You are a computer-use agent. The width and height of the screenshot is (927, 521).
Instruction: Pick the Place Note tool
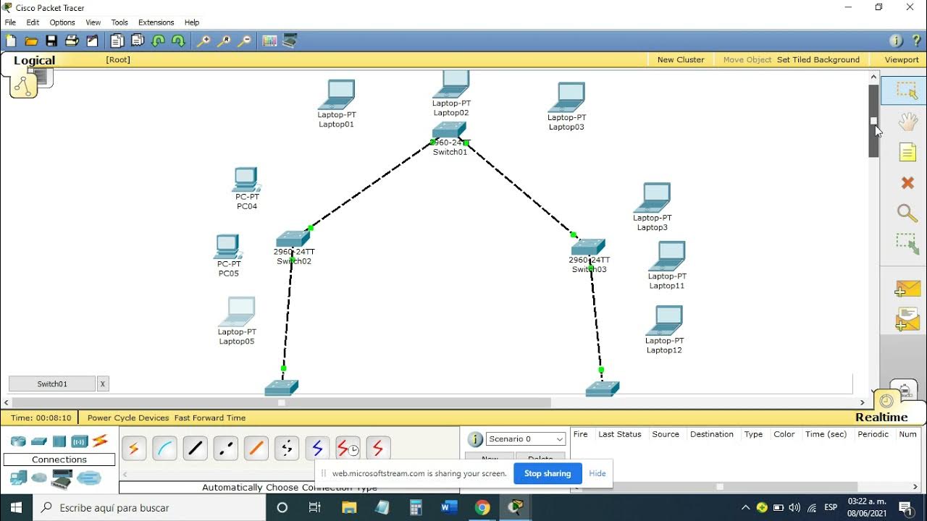point(907,152)
